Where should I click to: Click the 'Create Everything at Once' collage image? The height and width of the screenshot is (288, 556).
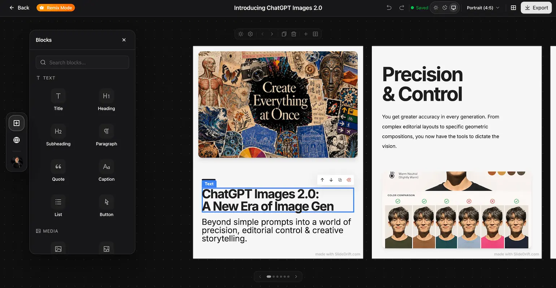click(x=278, y=104)
